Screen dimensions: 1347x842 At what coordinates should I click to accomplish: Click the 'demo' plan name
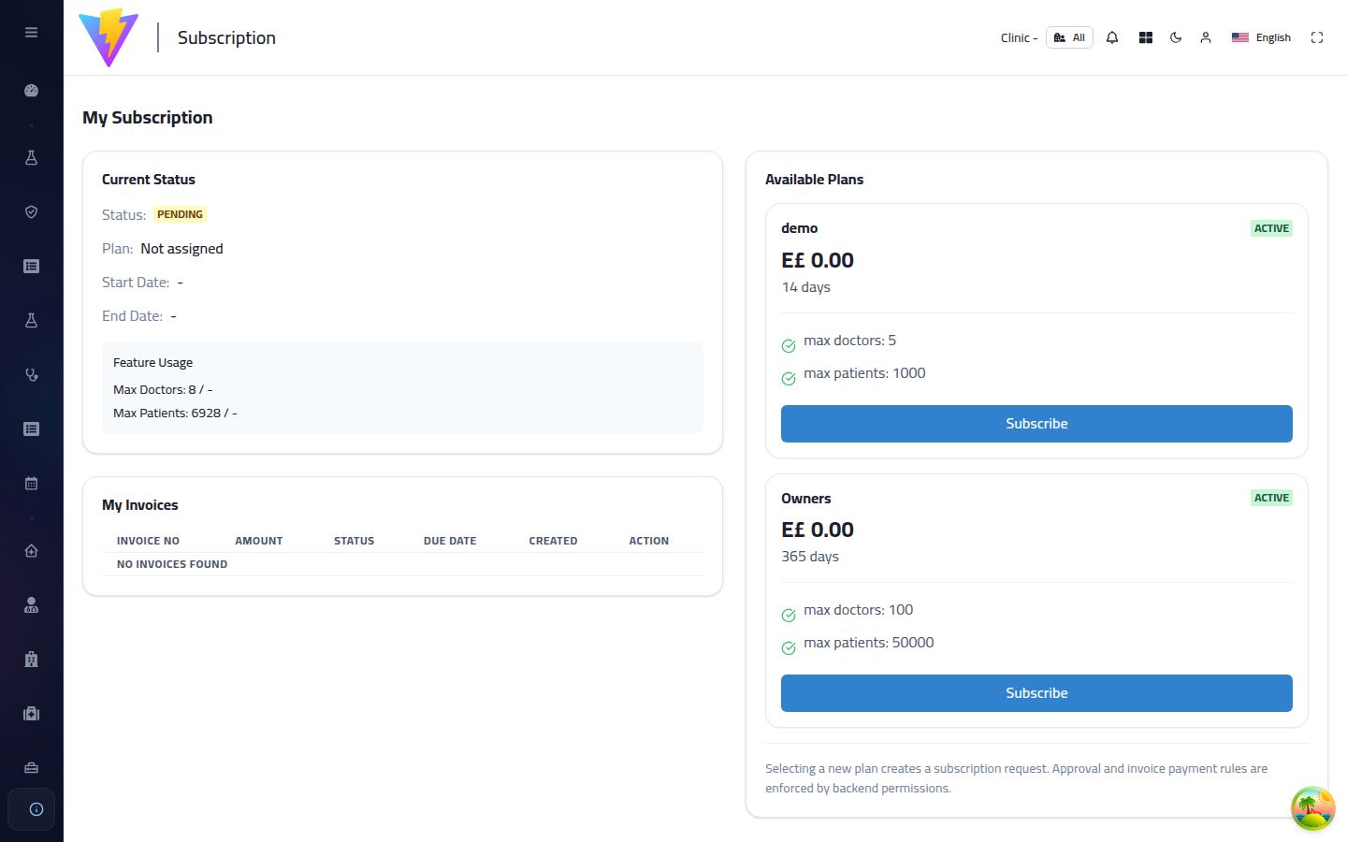pos(800,228)
